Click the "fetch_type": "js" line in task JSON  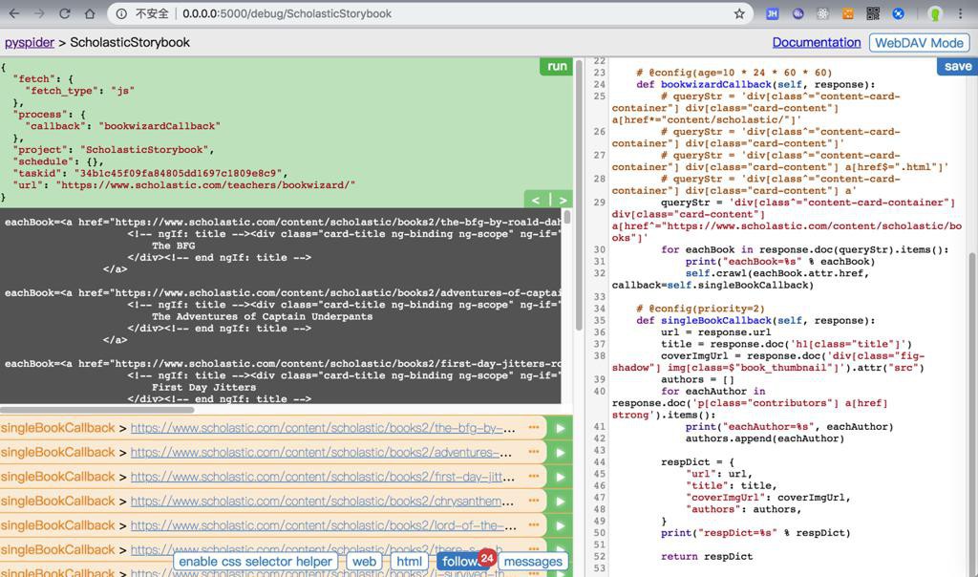click(80, 91)
